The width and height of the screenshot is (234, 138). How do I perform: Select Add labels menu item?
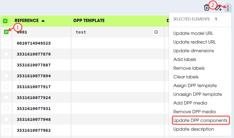coord(185,59)
